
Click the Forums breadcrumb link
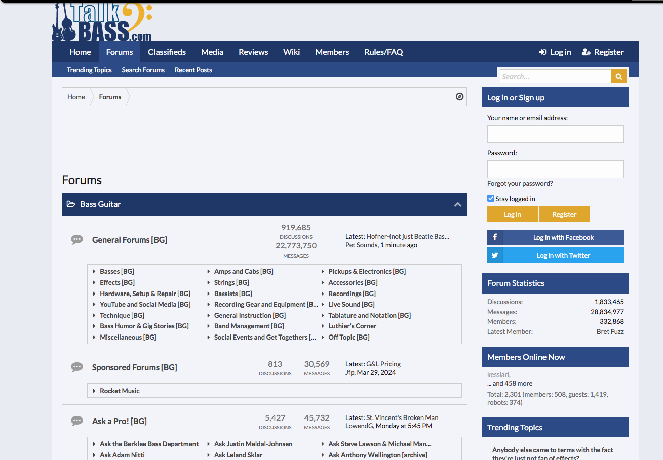click(110, 97)
